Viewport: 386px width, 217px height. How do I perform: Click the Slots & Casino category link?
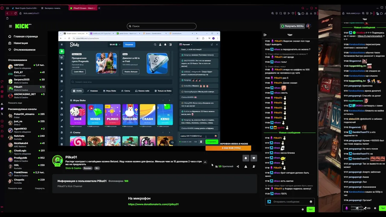(x=73, y=168)
